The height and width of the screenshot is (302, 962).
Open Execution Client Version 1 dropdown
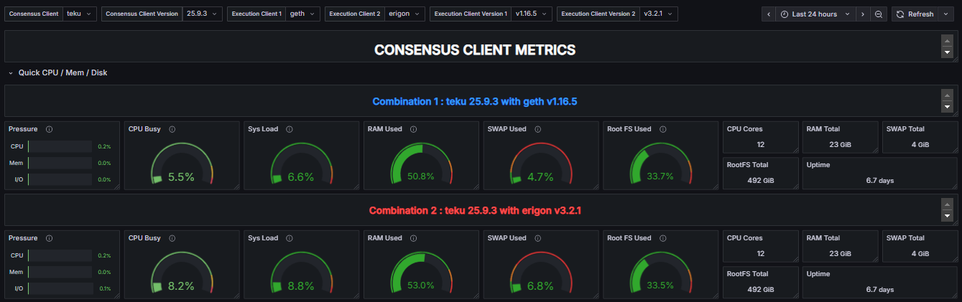(x=532, y=14)
